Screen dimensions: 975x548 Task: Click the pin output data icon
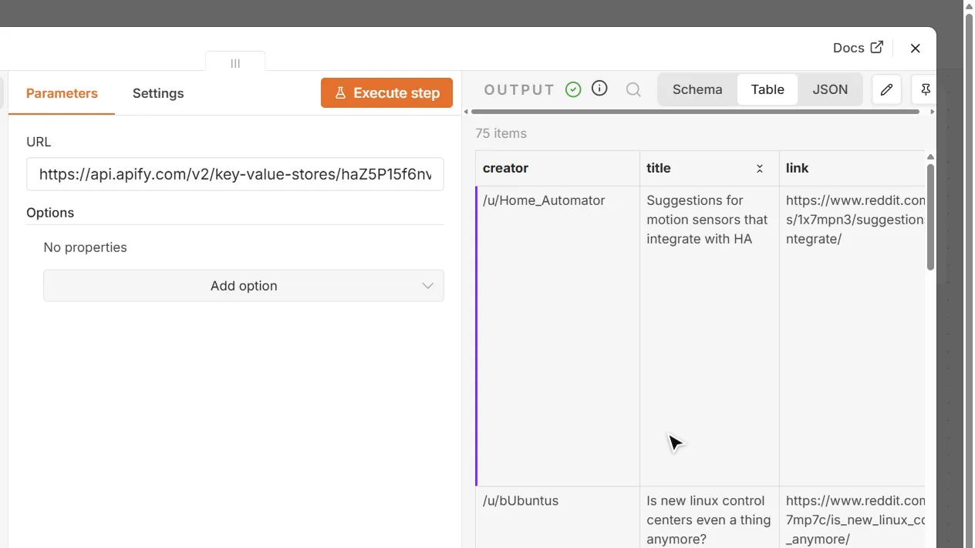(x=924, y=89)
